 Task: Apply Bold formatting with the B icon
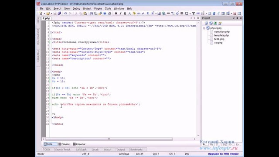coord(116,14)
